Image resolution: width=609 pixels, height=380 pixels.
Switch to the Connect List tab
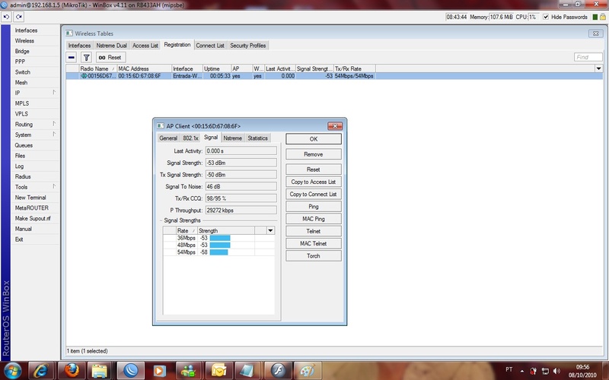click(x=210, y=46)
